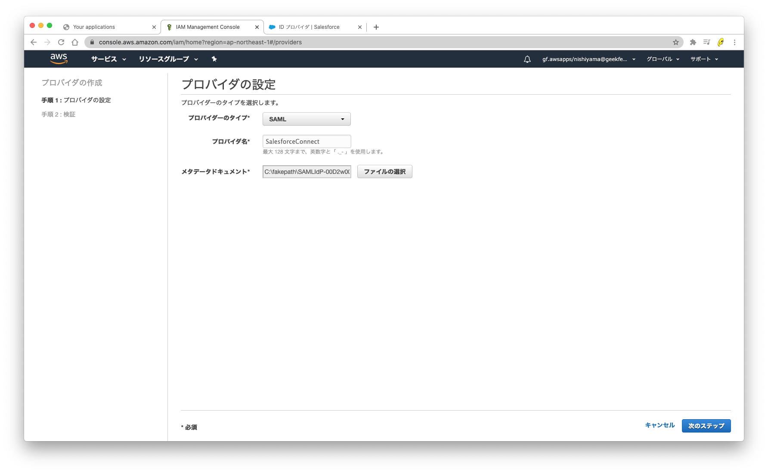Select step 手順 1: プロバイダの設定
Viewport: 768px width, 473px height.
[x=76, y=100]
